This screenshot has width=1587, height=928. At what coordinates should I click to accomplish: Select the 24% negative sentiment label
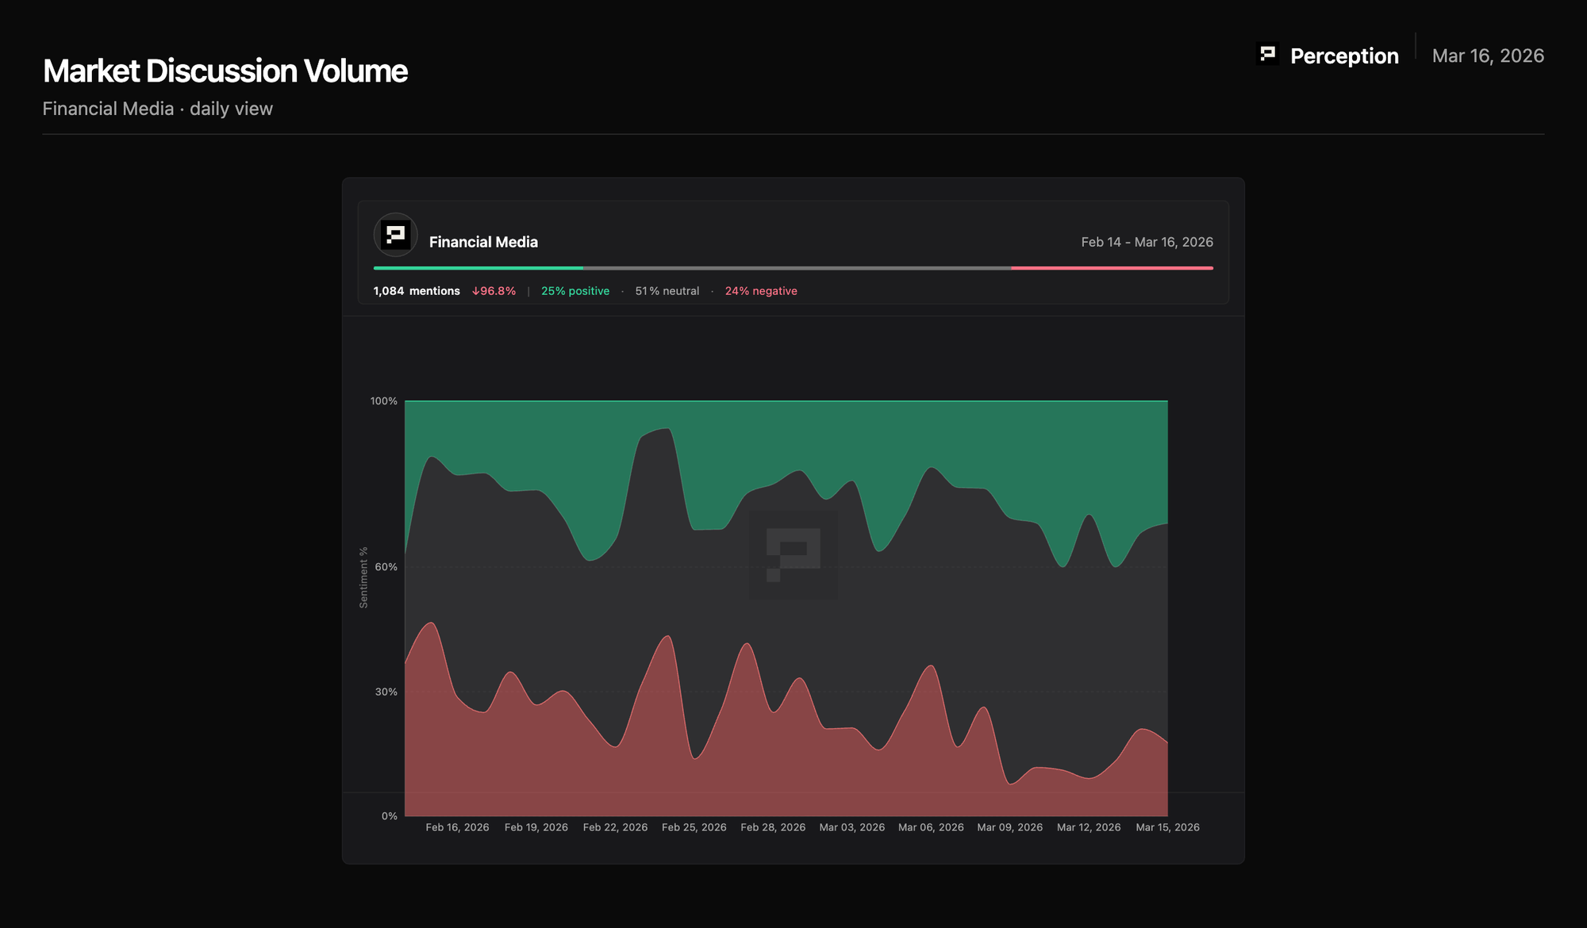[x=760, y=291]
